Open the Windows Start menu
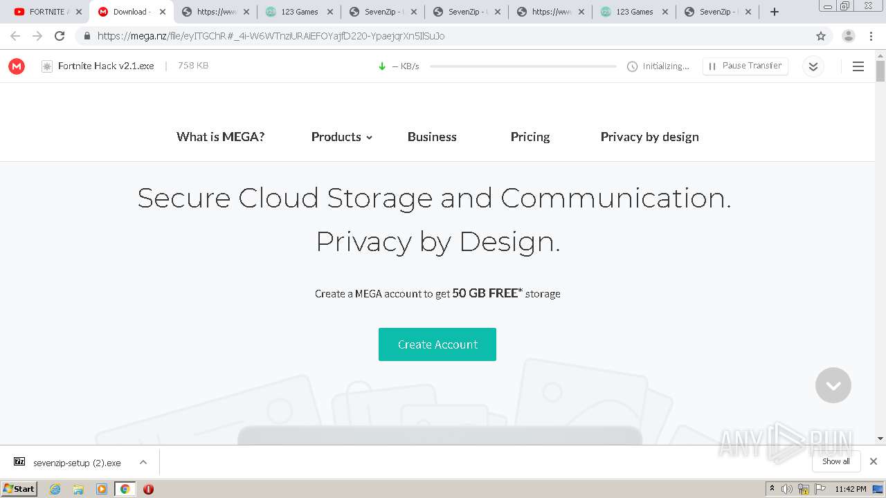886x498 pixels. pyautogui.click(x=19, y=488)
